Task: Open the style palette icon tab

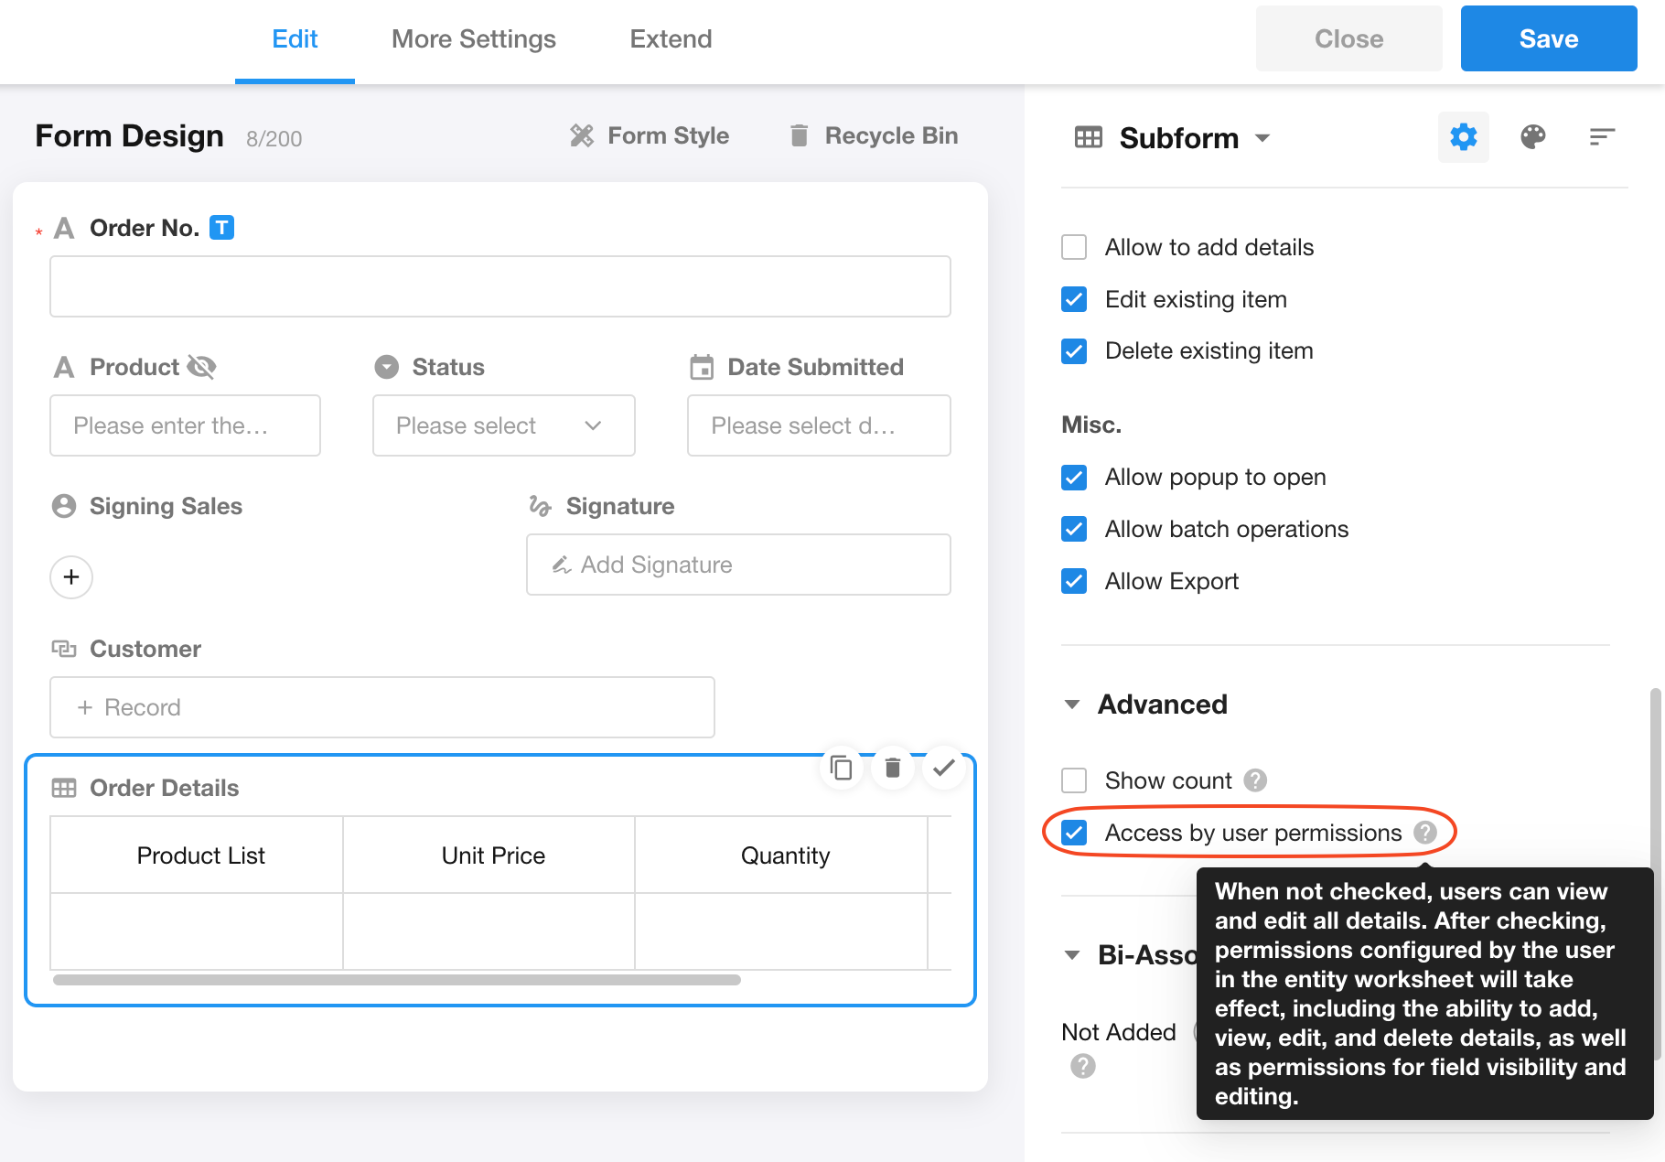Action: tap(1532, 137)
